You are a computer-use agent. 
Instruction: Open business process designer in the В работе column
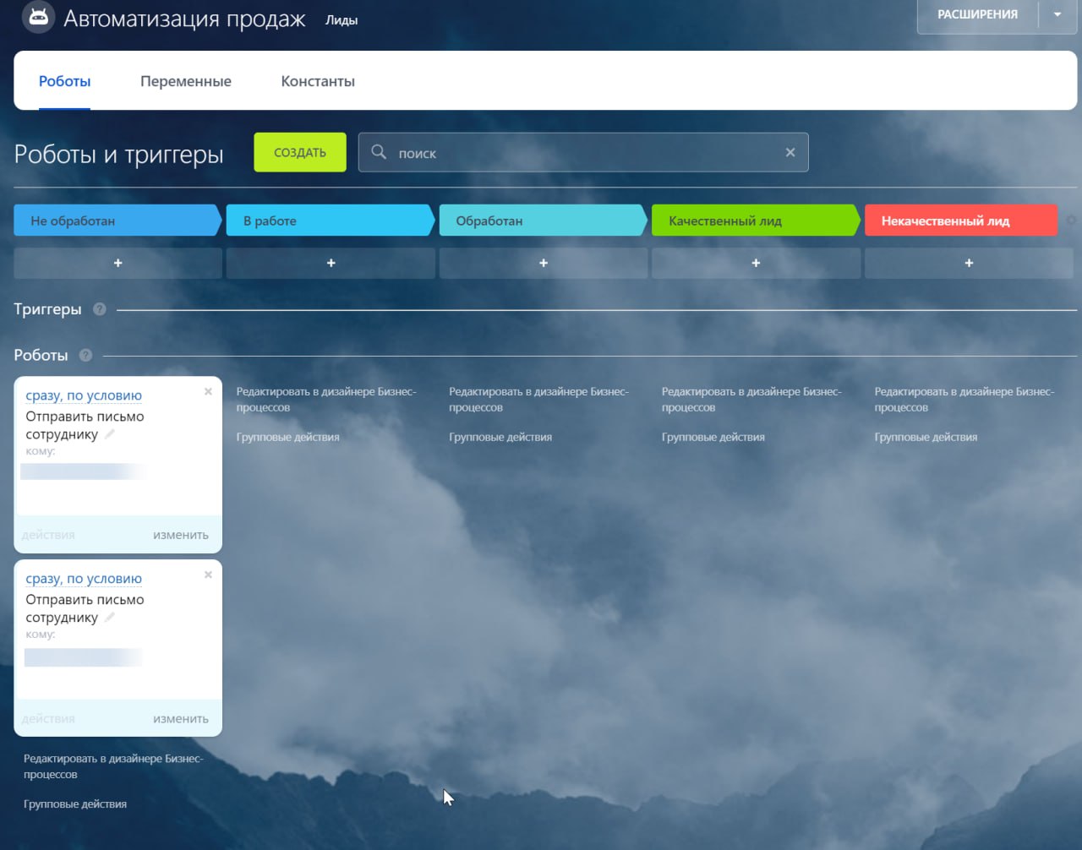point(326,400)
